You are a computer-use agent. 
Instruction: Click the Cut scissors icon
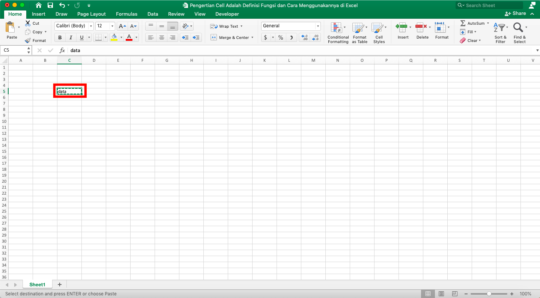28,23
